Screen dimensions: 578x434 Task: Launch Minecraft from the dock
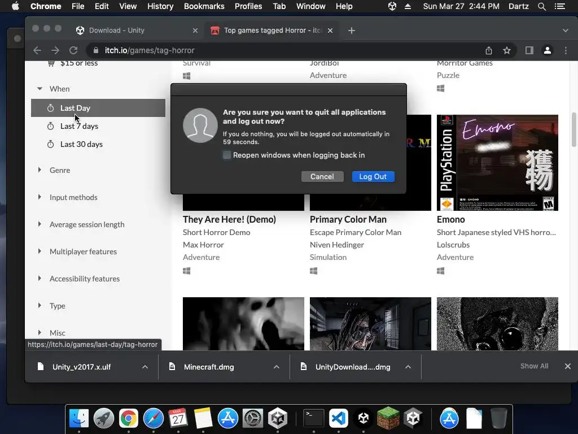388,418
